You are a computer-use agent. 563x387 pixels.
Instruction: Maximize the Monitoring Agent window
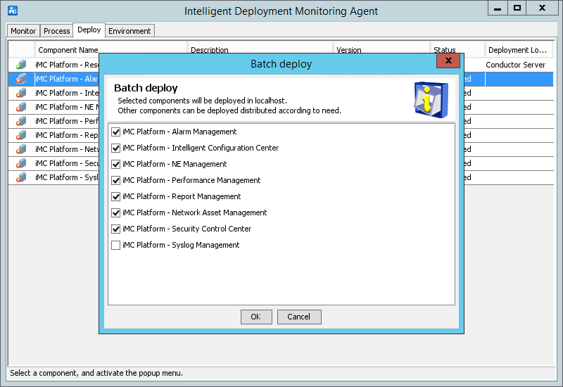(x=517, y=8)
